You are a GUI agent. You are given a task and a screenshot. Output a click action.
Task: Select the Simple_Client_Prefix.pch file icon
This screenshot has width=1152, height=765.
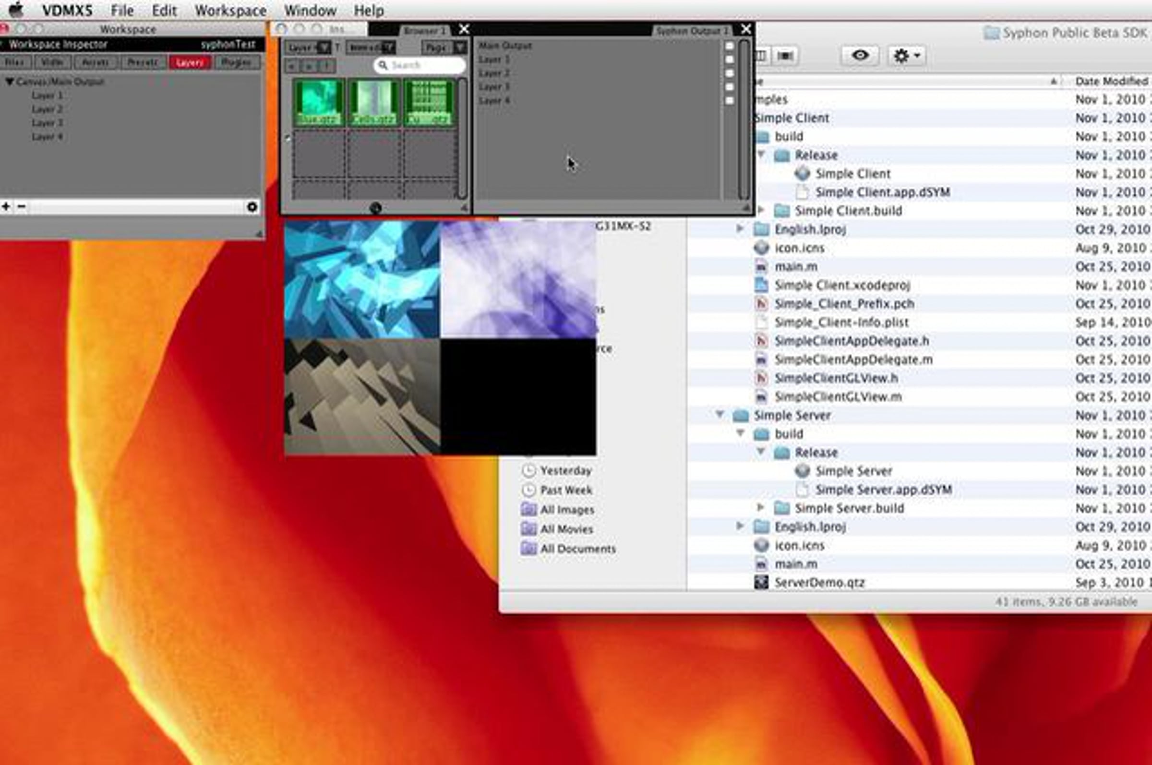click(x=761, y=303)
